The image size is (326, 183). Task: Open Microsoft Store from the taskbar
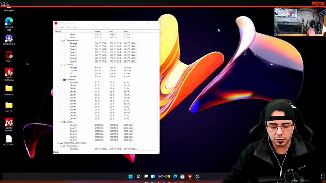pos(182,176)
